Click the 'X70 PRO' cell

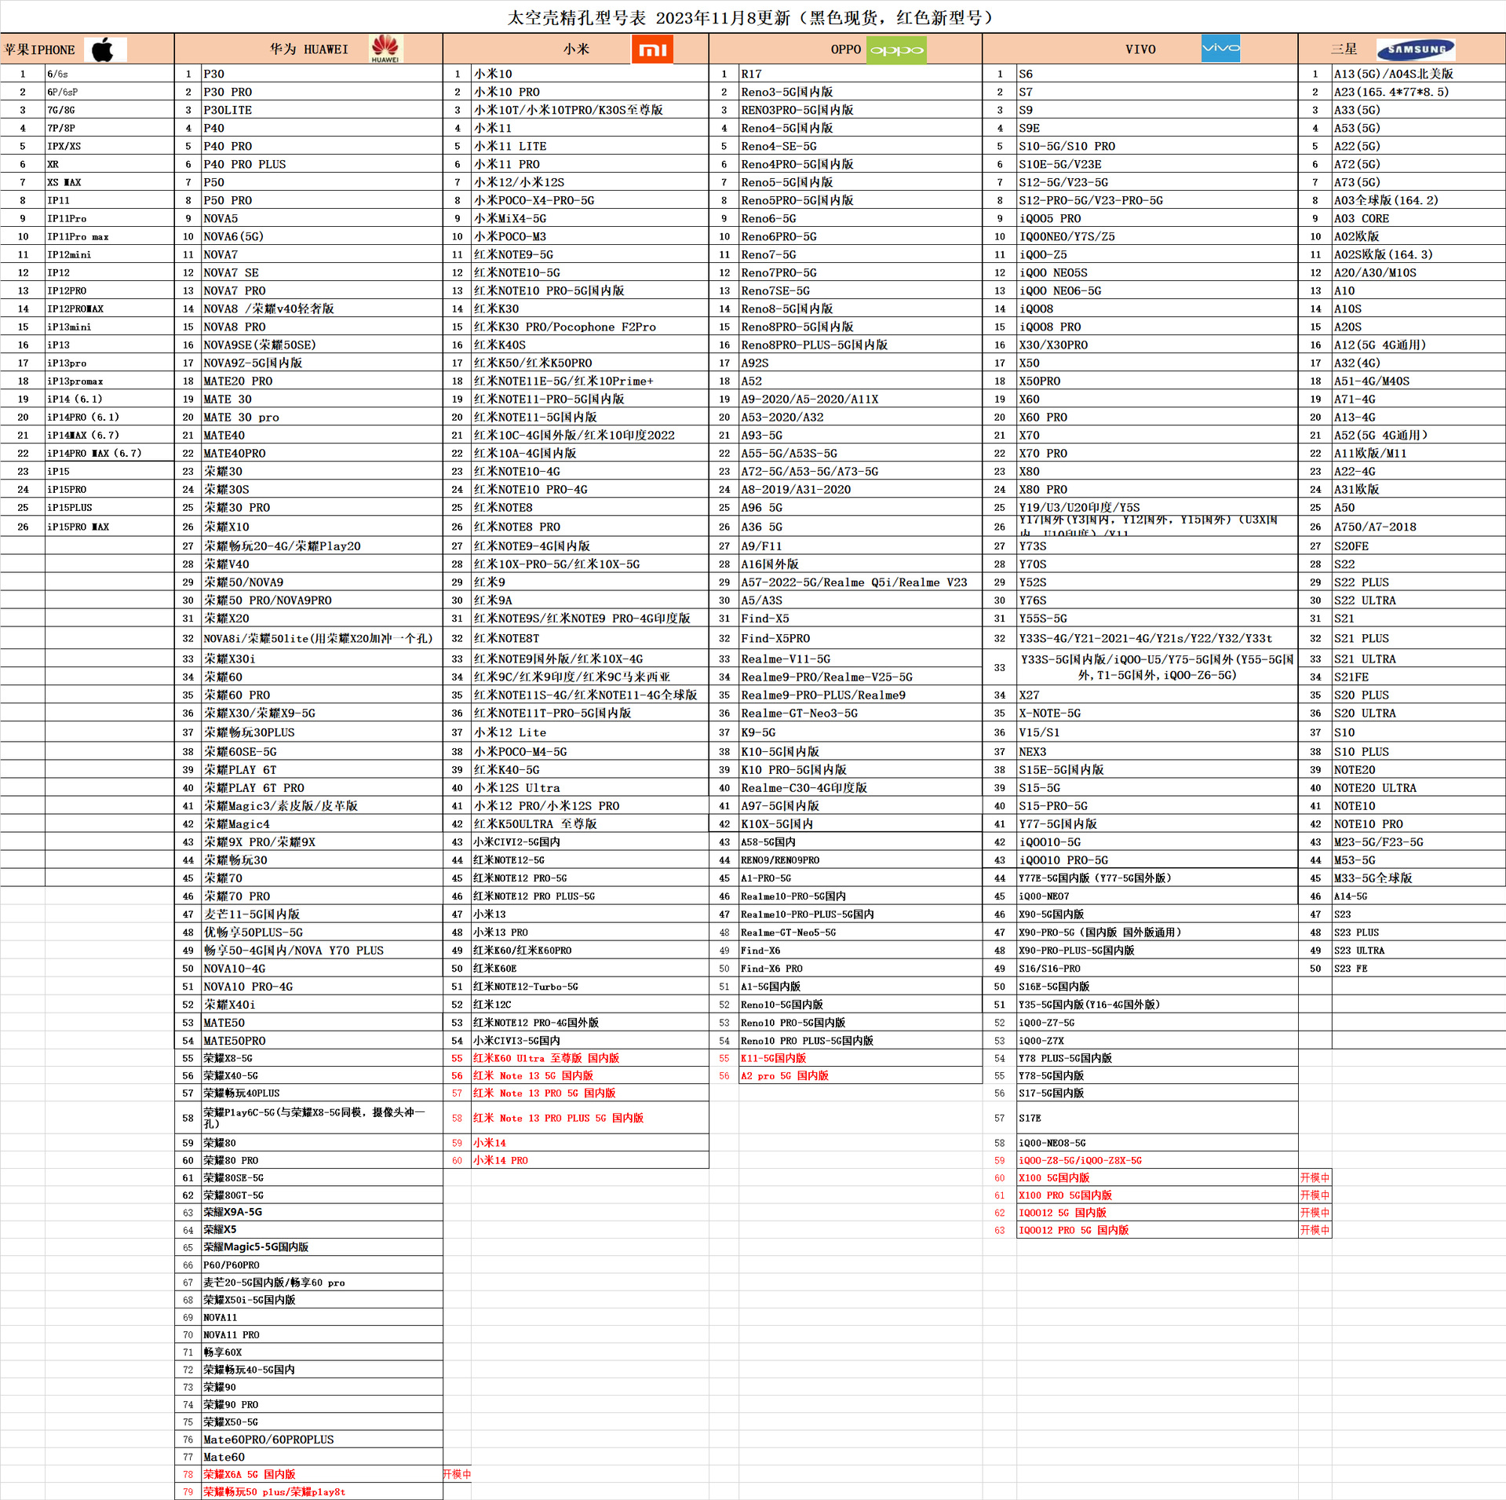pyautogui.click(x=1158, y=453)
